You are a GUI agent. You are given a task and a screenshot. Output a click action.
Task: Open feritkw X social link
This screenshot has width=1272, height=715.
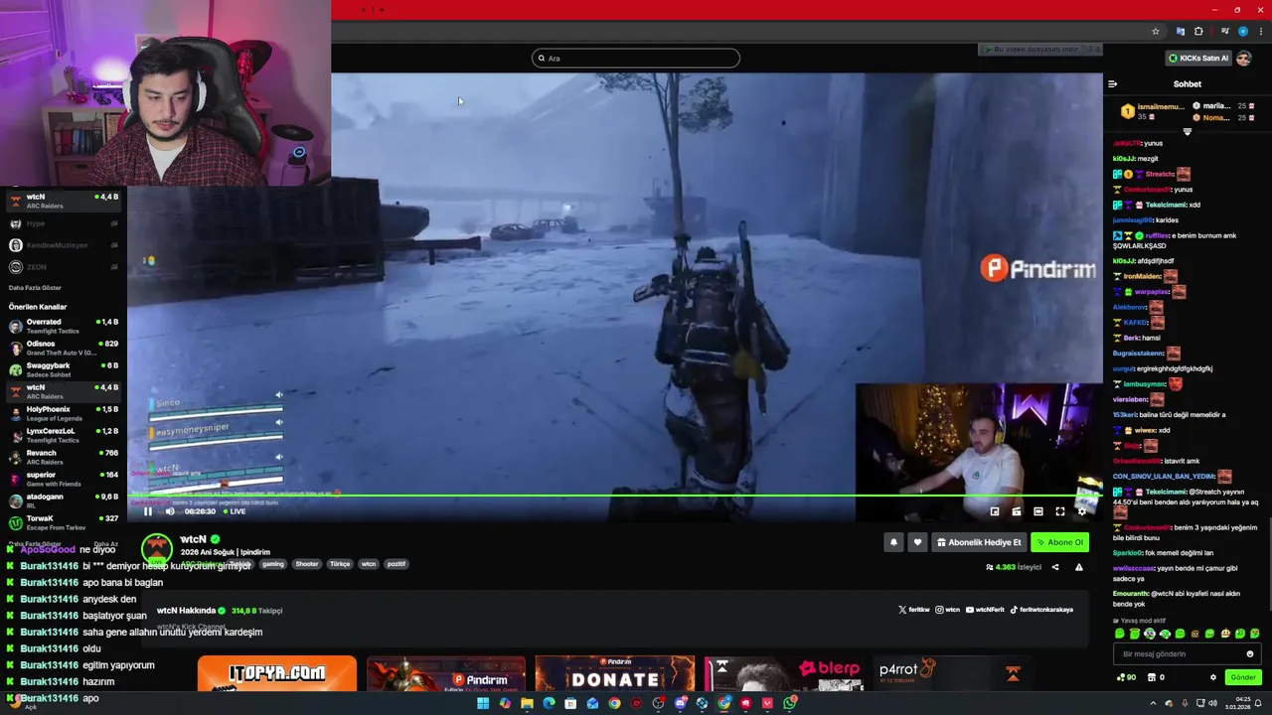point(914,610)
